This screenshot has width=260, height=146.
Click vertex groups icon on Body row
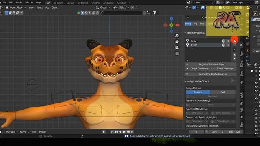223,41
